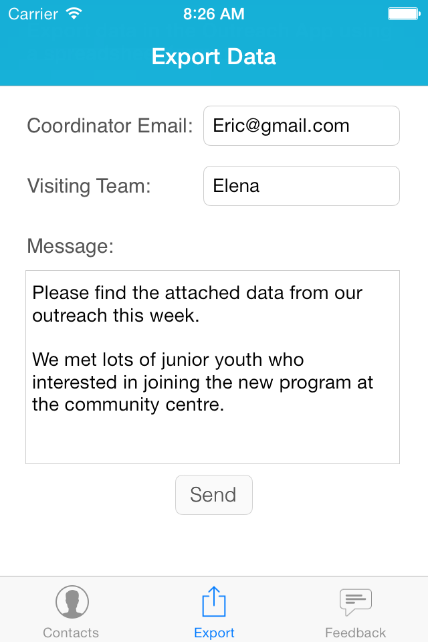Open the Contacts tab label
Viewport: 428px width, 642px height.
(x=71, y=633)
